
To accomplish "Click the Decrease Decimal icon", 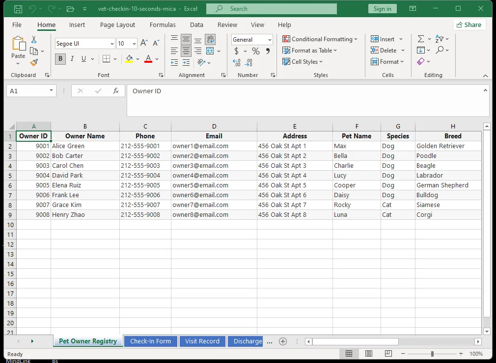I will point(248,63).
